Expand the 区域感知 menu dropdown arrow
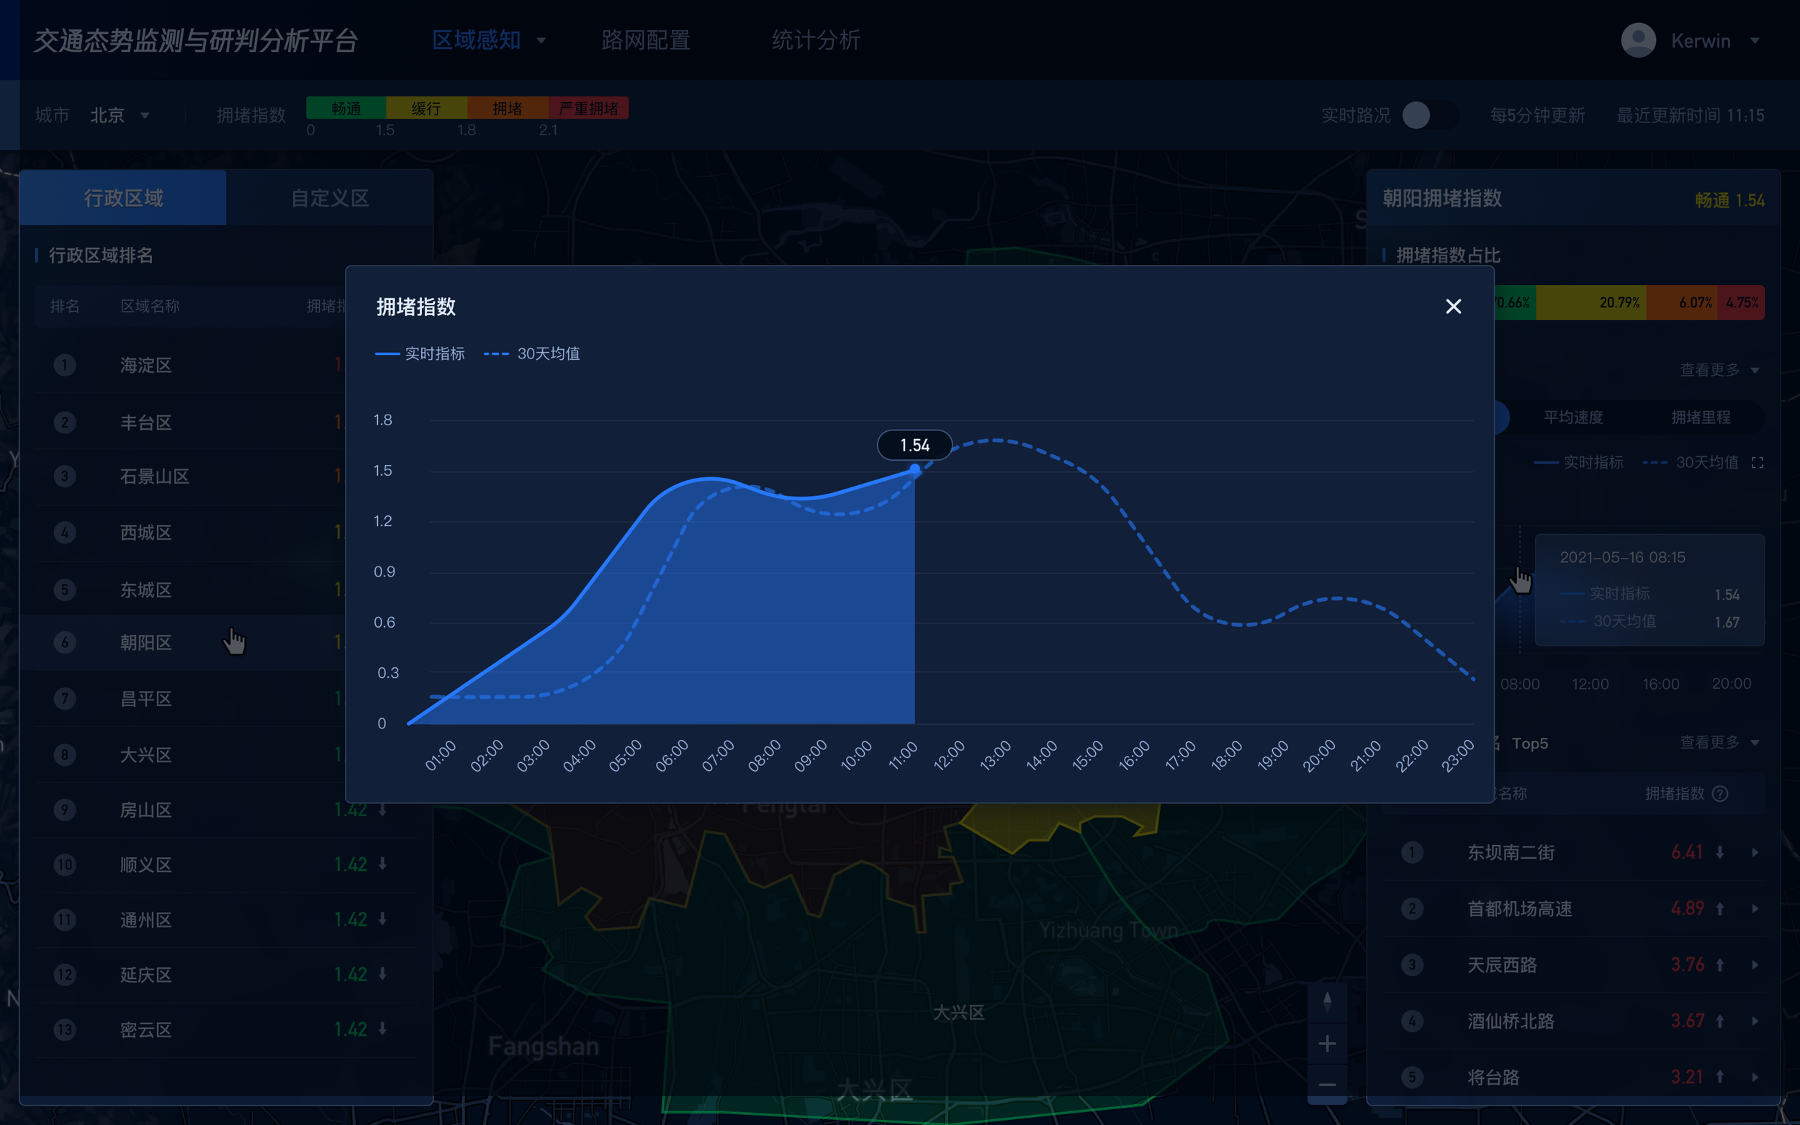This screenshot has height=1125, width=1800. point(541,40)
